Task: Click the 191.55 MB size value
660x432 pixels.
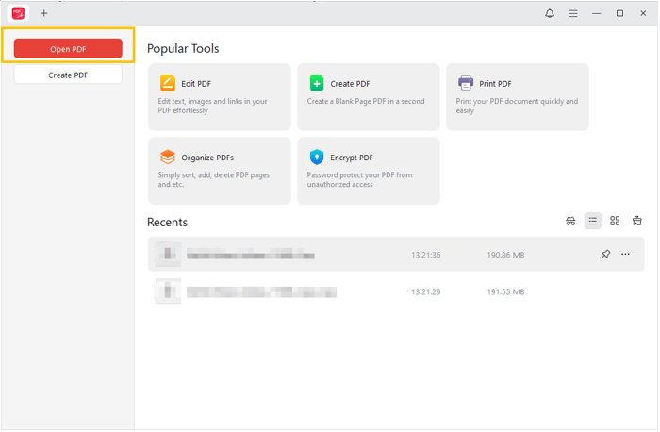Action: pos(505,291)
